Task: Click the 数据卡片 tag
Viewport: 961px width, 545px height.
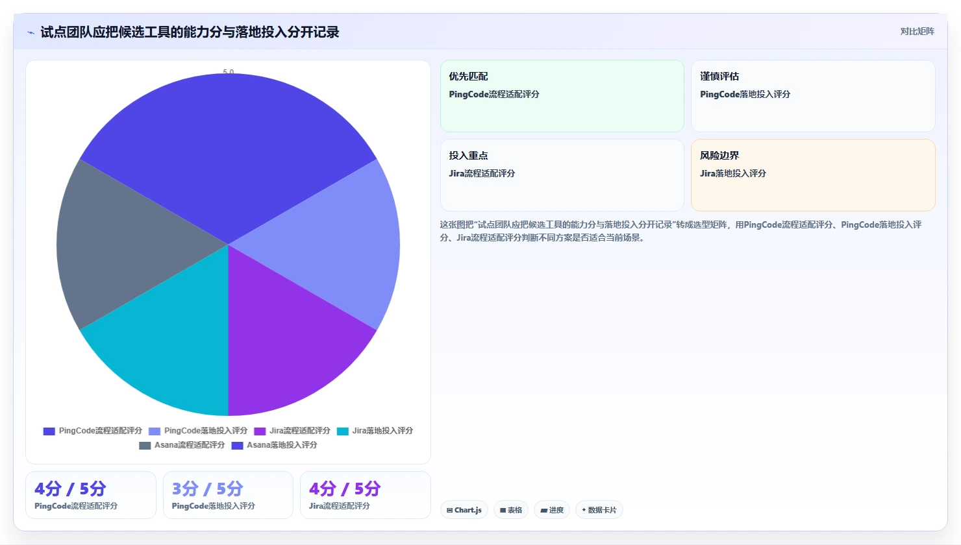Action: [x=599, y=510]
